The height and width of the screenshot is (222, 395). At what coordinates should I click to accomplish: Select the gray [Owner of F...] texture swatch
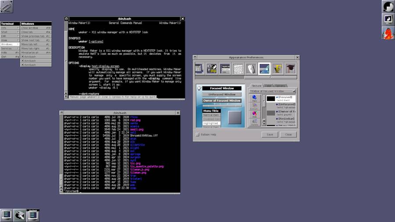coord(271,113)
